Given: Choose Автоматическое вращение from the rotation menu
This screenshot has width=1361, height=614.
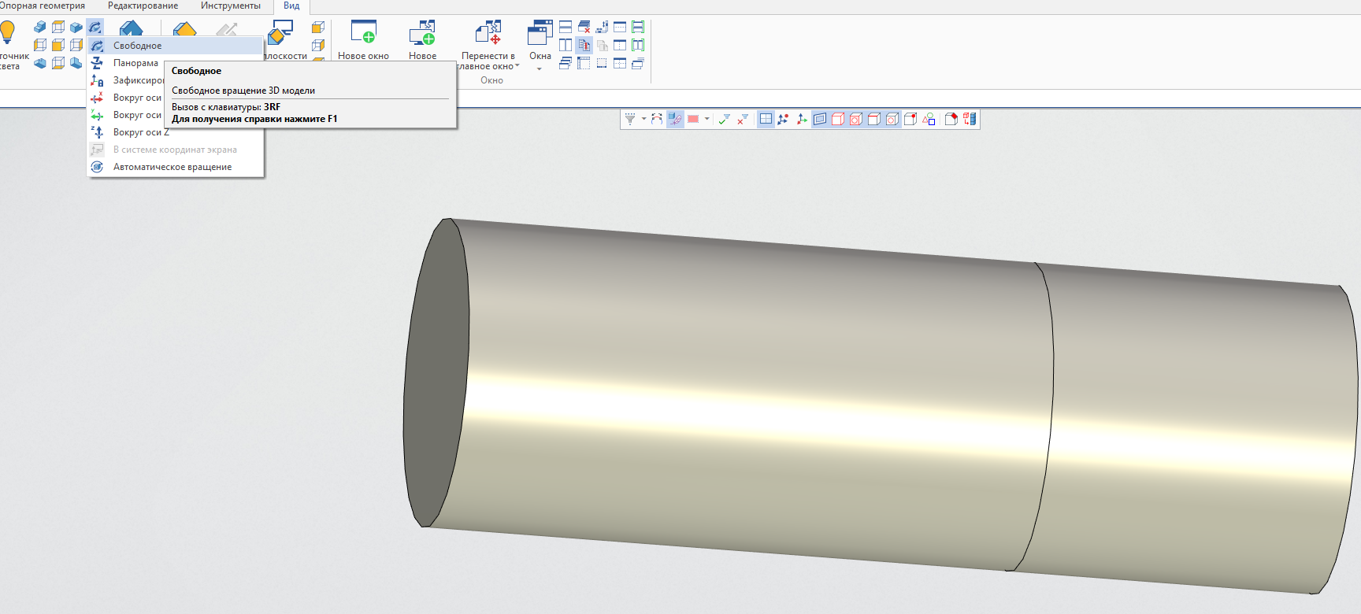Looking at the screenshot, I should coord(172,167).
